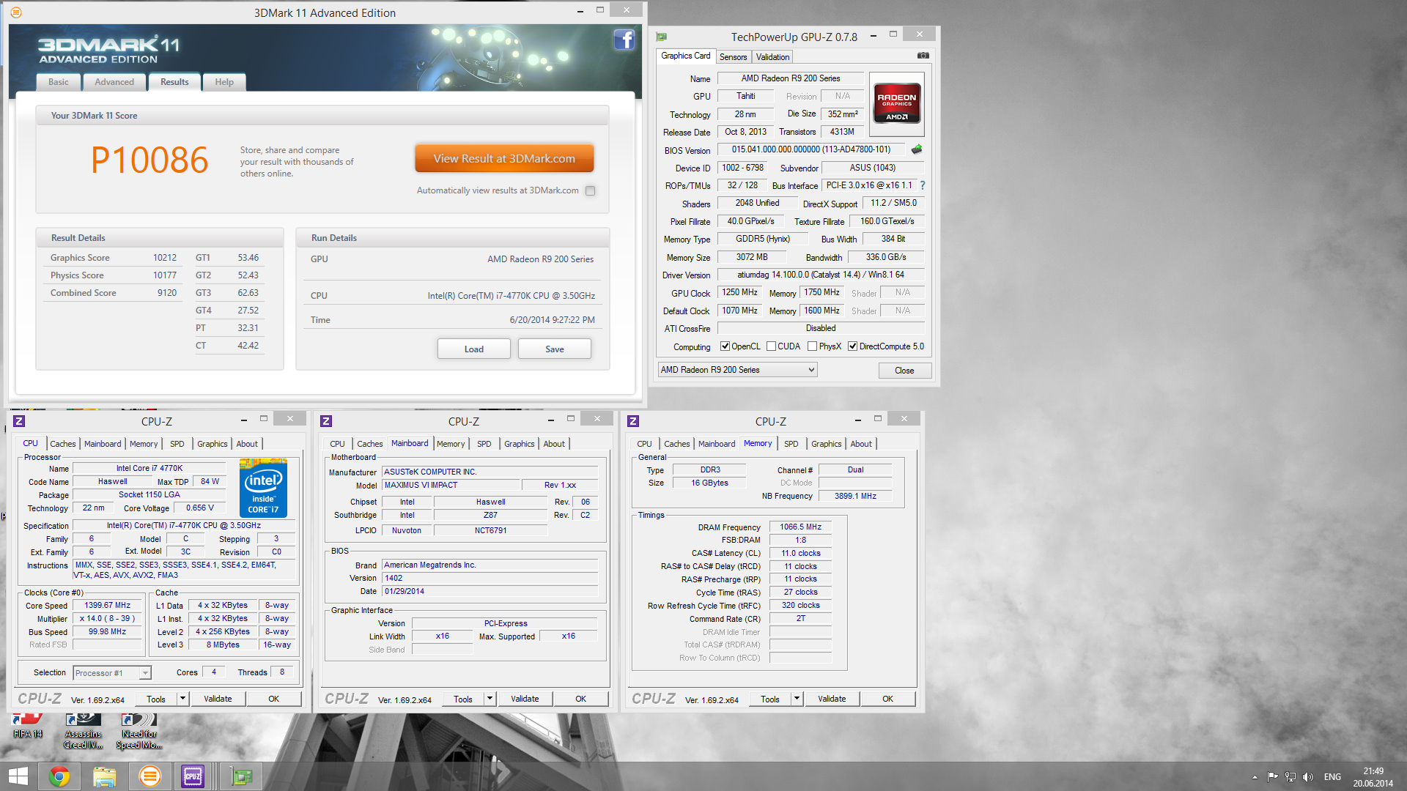
Task: Click the GPU Clock value 1250 MHz
Action: click(740, 292)
